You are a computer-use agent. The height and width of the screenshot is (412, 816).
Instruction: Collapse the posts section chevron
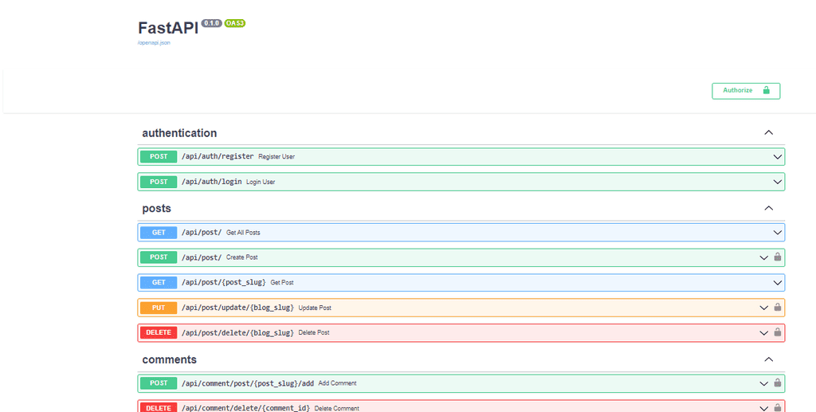pos(769,208)
